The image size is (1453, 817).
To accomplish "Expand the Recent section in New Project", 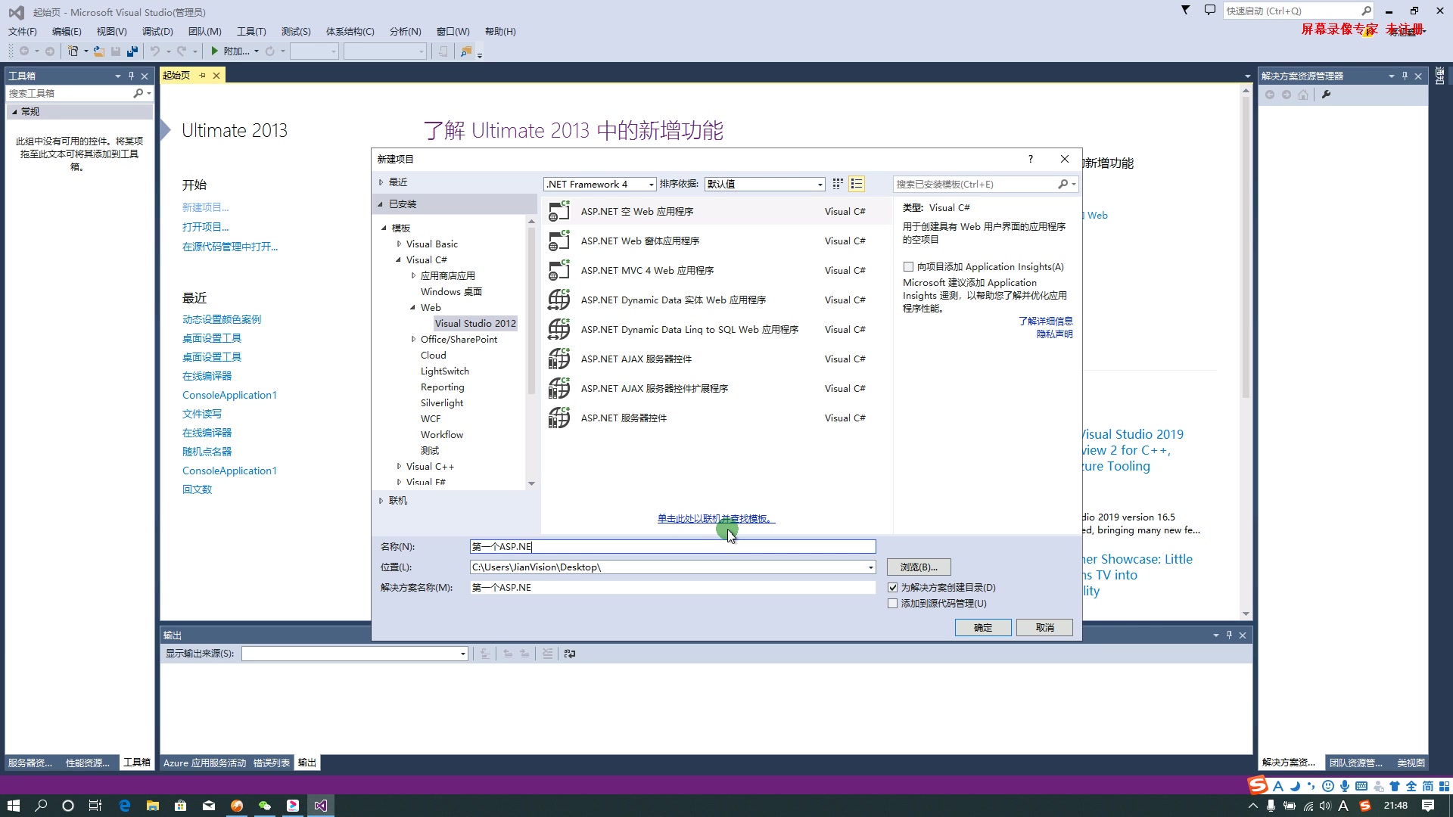I will click(x=381, y=182).
